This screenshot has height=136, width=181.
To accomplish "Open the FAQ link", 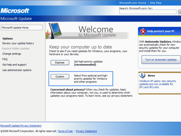I will 5,59.
